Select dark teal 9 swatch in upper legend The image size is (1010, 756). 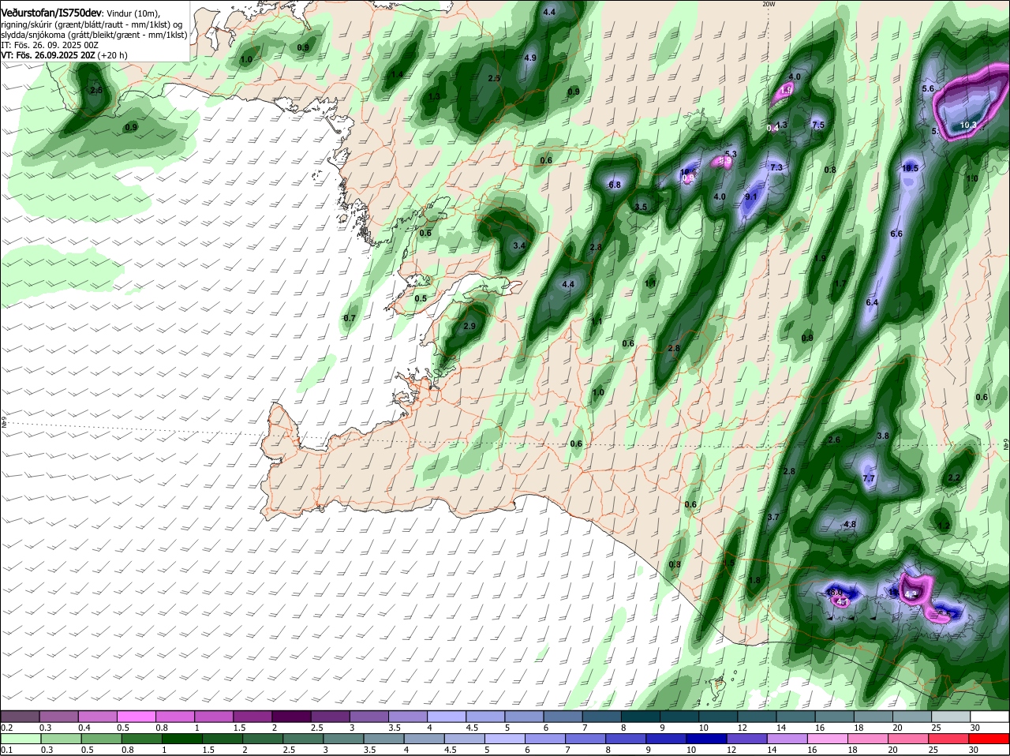click(x=680, y=716)
